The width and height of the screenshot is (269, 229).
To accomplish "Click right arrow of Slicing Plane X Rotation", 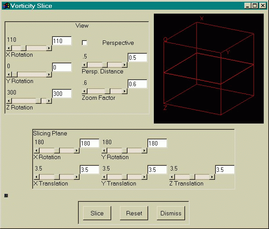I will coord(76,151).
